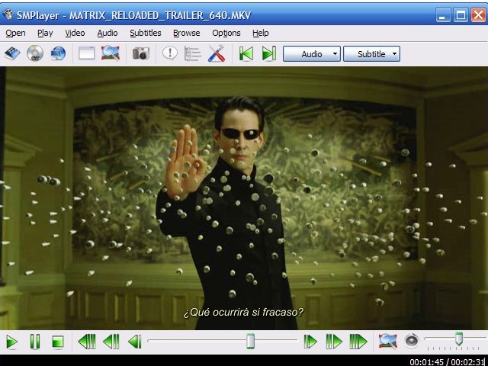Click the video display area
Viewport: 488px width, 366px height.
244,198
